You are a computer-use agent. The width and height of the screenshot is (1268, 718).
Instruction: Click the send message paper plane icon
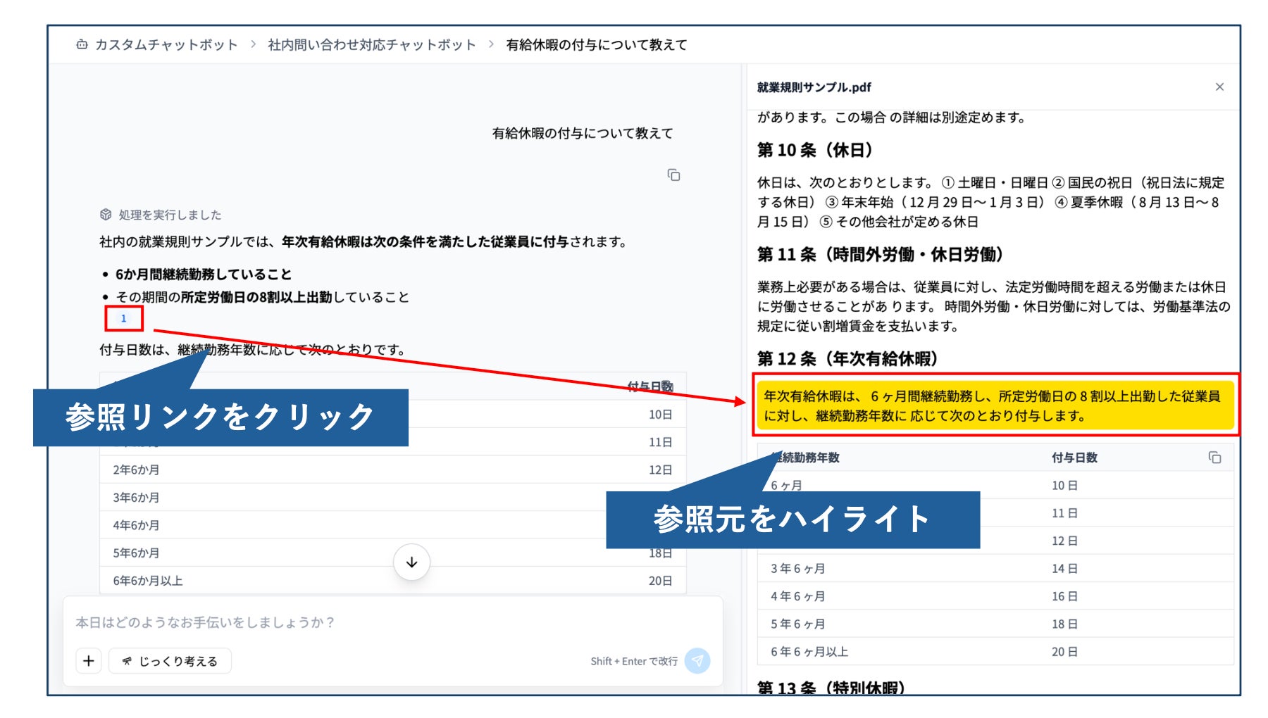[x=697, y=660]
